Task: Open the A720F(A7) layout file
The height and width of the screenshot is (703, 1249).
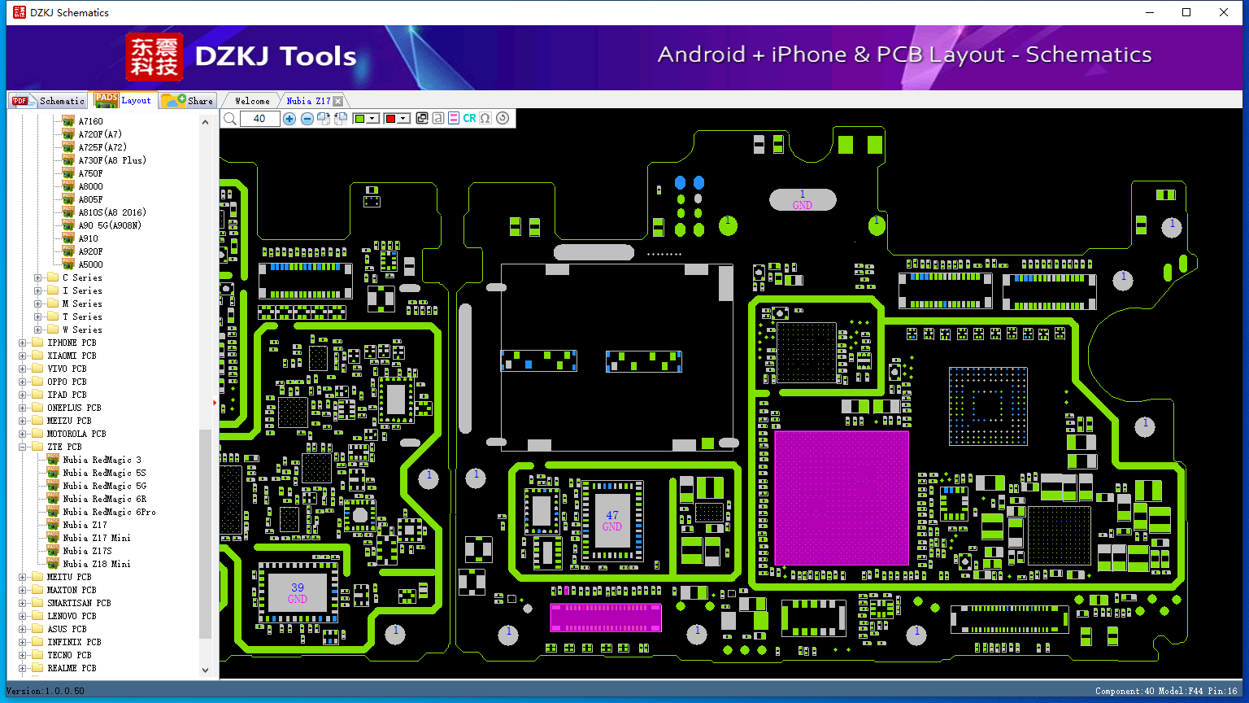Action: click(x=100, y=134)
